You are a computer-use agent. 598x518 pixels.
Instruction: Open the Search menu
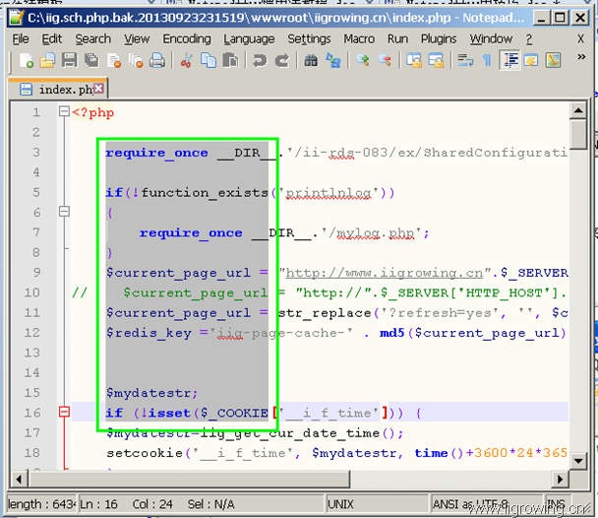[92, 39]
